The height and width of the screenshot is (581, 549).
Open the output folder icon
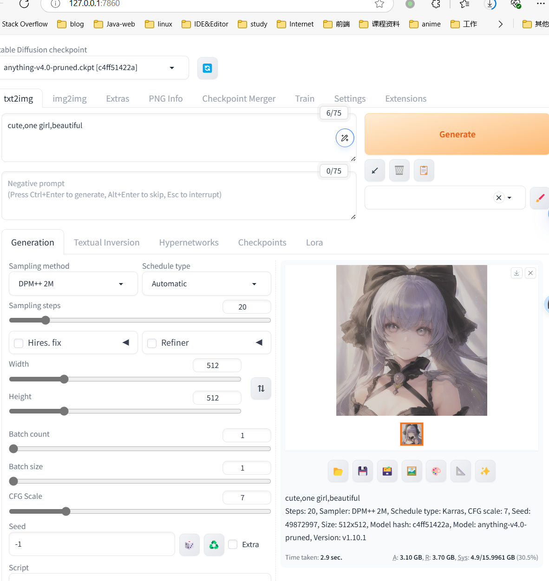tap(338, 471)
